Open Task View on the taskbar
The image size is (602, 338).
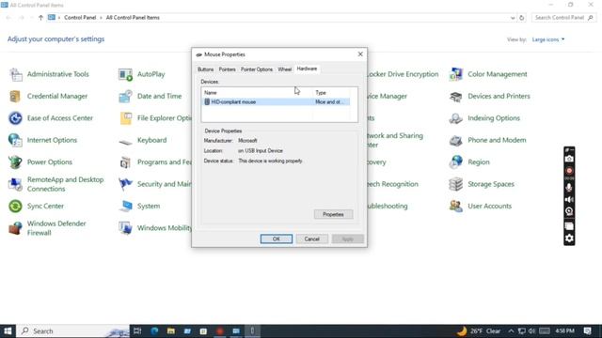point(137,331)
